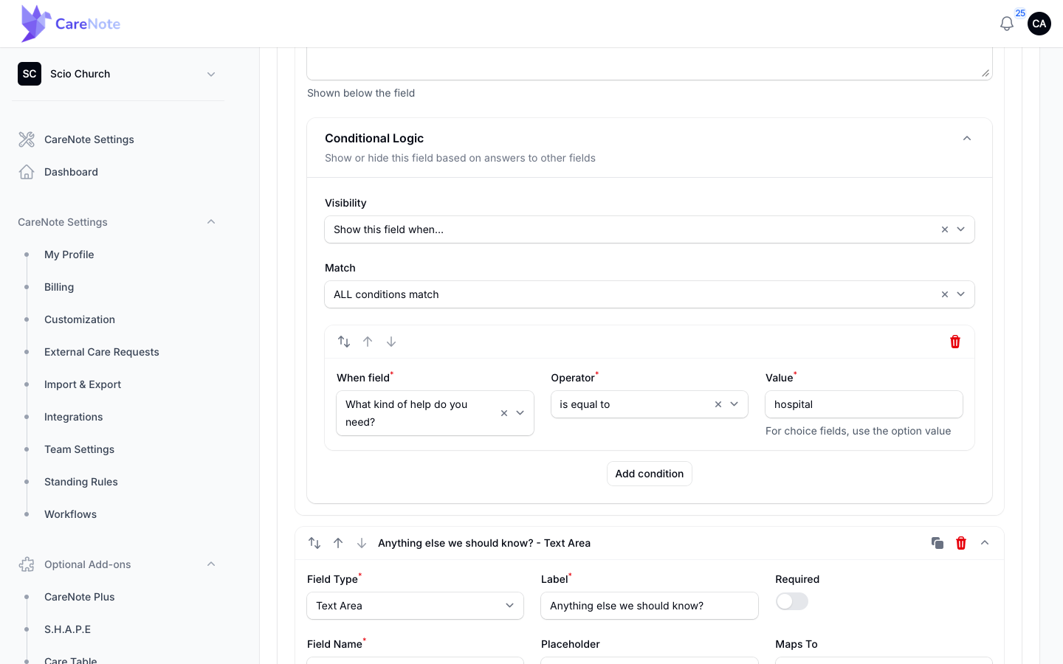This screenshot has height=664, width=1063.
Task: Move Anything else we should know field up
Action: point(338,543)
